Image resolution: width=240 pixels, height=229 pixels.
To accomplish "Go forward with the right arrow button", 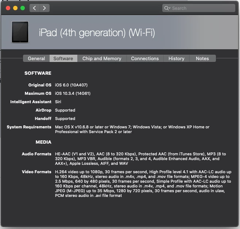I will click(x=44, y=8).
